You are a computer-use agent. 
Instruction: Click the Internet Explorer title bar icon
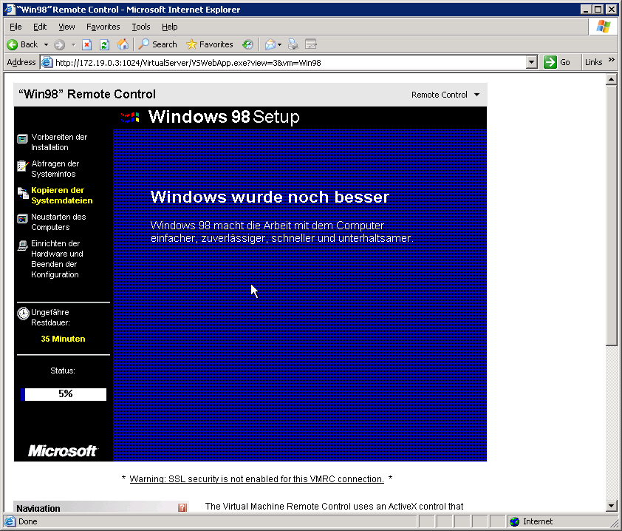[10, 9]
